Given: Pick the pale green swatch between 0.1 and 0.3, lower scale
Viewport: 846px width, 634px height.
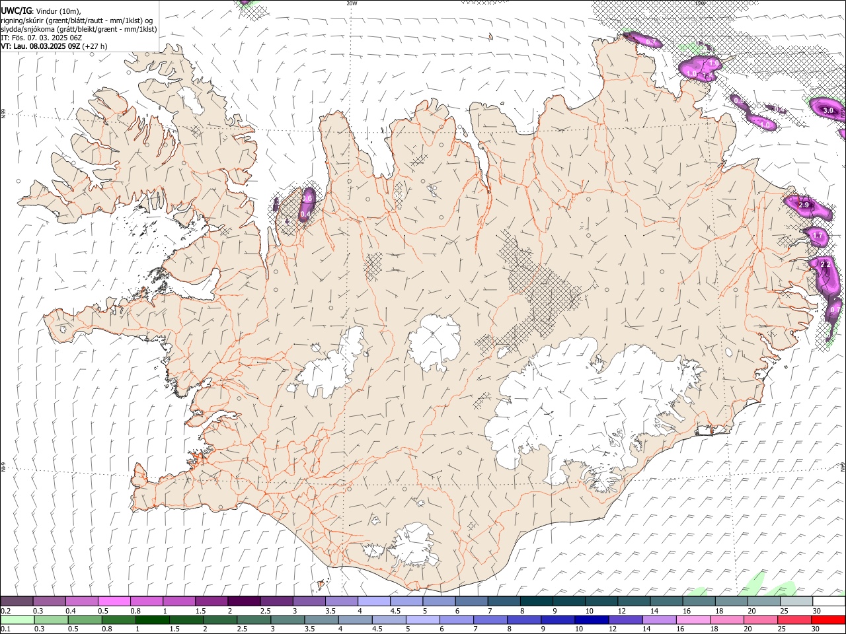Looking at the screenshot, I should pos(18,620).
